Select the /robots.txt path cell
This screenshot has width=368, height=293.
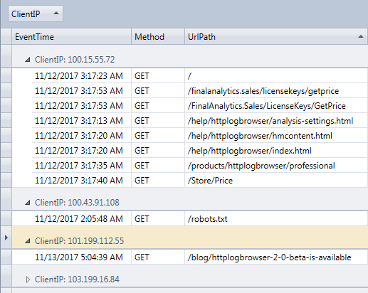[276, 219]
